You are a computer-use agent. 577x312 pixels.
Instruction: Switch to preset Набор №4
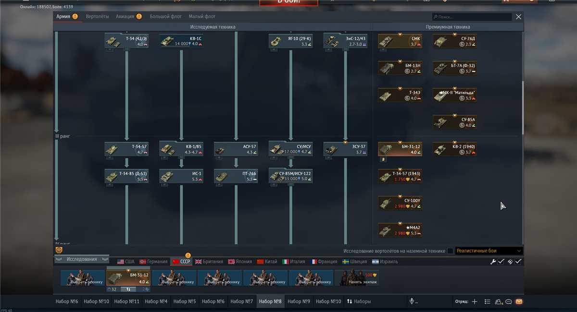pos(156,301)
